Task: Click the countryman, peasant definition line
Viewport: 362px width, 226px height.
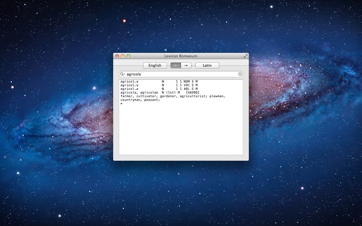Action: click(x=140, y=100)
